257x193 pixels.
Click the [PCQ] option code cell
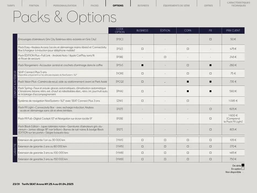tap(120, 82)
